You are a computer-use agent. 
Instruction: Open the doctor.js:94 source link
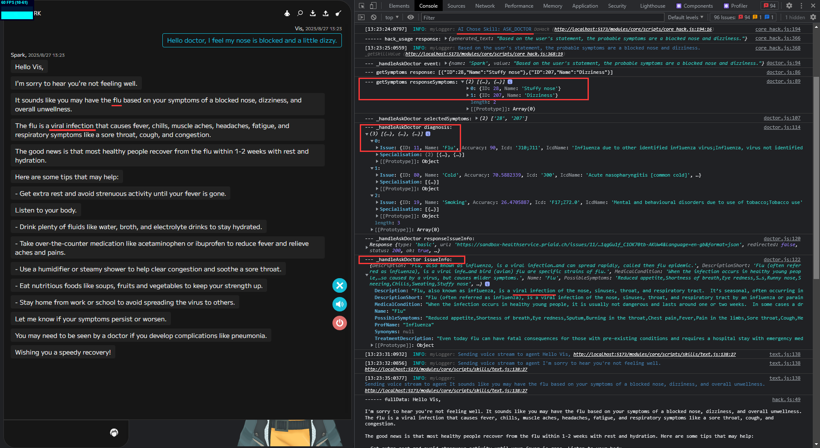coord(783,63)
